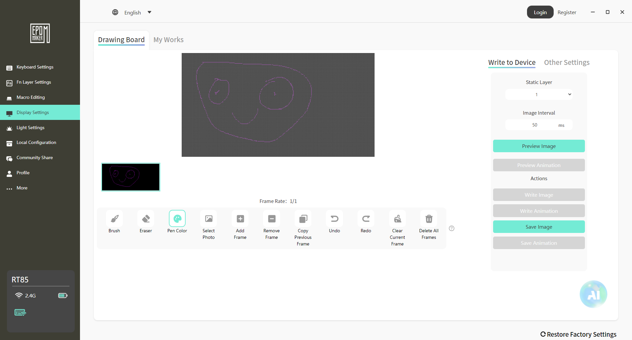Screen dimensions: 632x340
Task: Switch to the My Works tab
Action: point(169,40)
